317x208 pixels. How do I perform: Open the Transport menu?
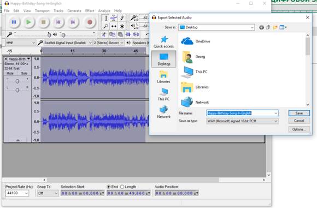[42, 11]
